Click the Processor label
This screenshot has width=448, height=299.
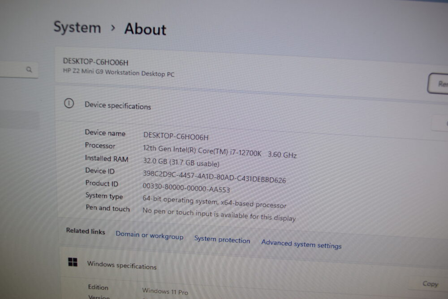click(100, 145)
